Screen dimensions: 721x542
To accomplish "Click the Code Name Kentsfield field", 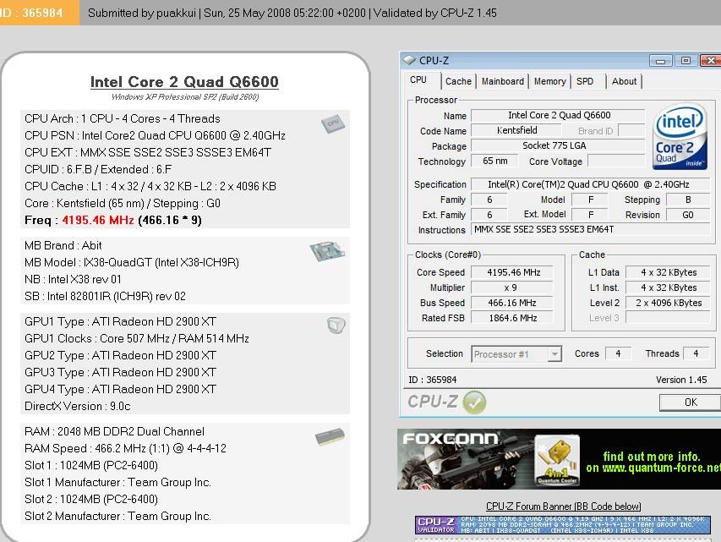I will tap(516, 131).
